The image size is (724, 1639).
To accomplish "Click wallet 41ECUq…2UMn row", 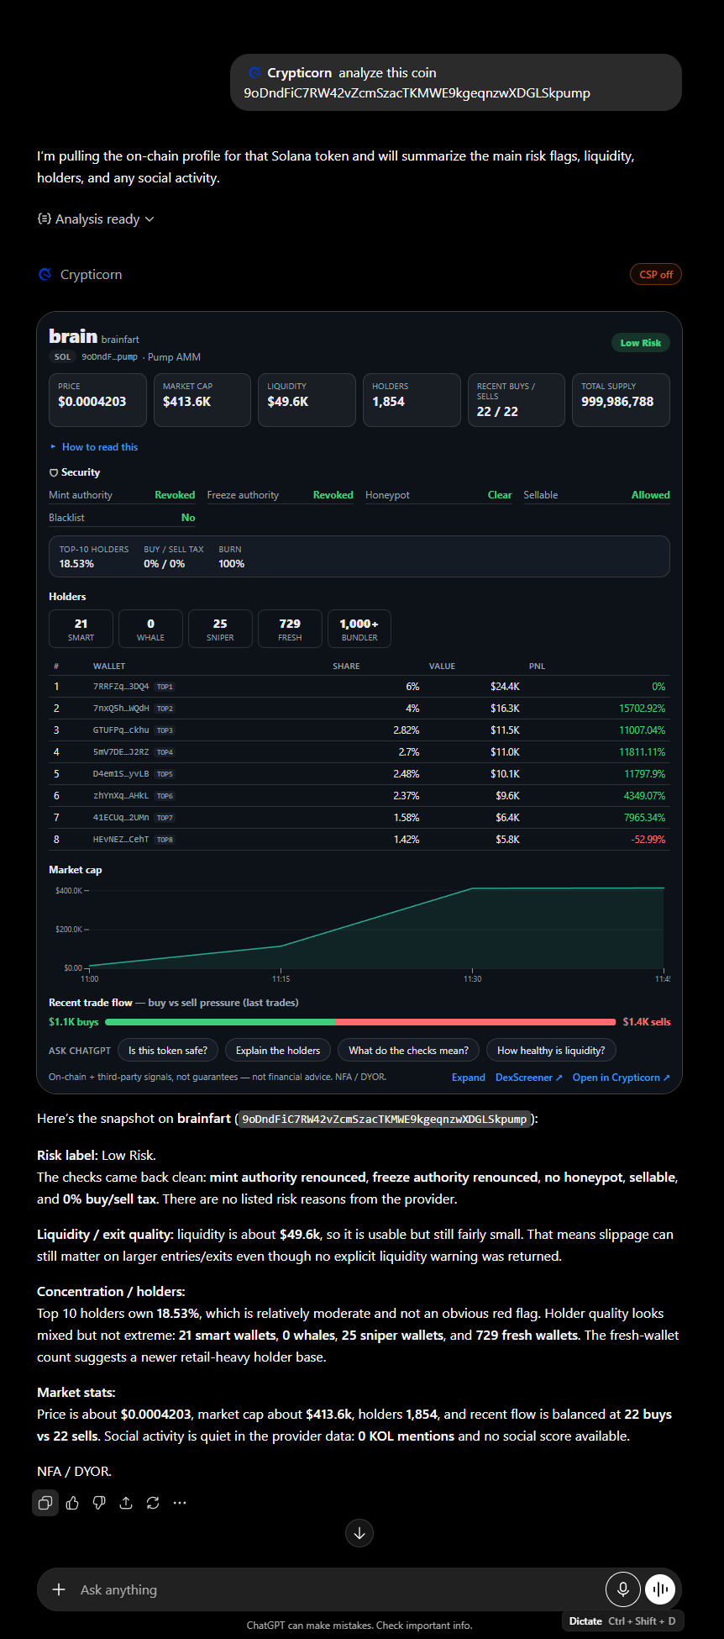I will (359, 818).
